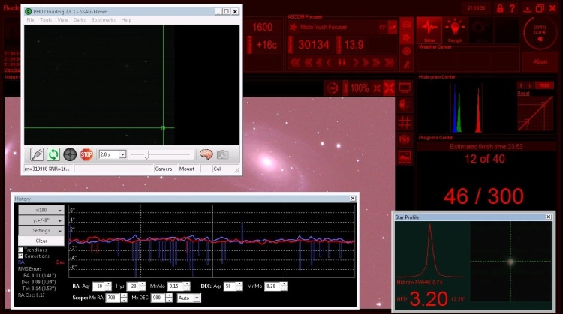
Task: Enable the Trendlines checkbox
Action: [21, 250]
